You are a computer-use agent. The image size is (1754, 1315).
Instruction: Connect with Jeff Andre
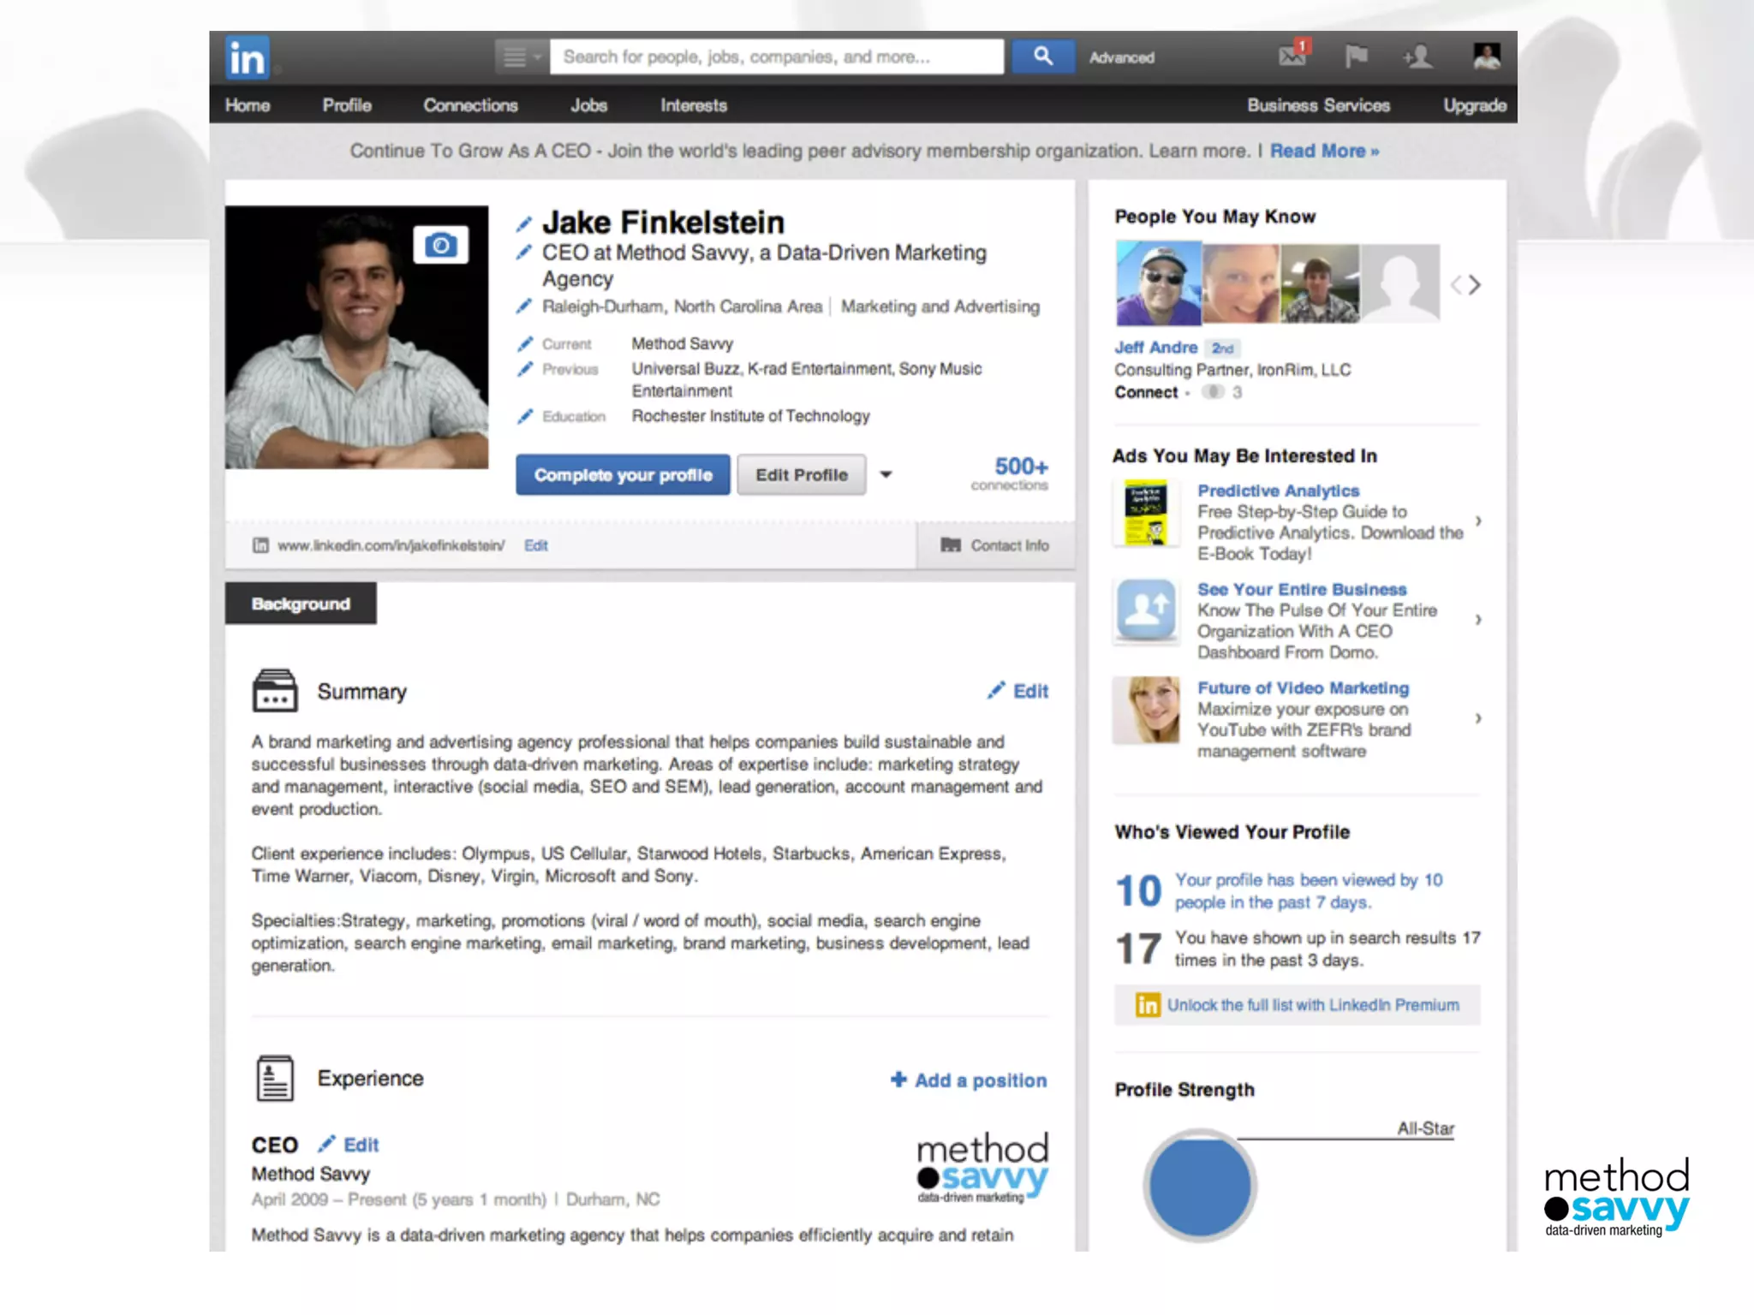pos(1146,392)
